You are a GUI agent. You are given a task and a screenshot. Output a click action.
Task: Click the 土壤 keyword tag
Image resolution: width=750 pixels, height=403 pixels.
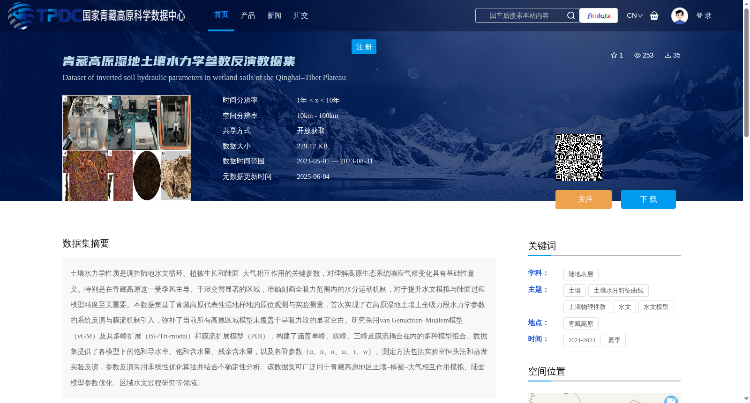tap(575, 291)
